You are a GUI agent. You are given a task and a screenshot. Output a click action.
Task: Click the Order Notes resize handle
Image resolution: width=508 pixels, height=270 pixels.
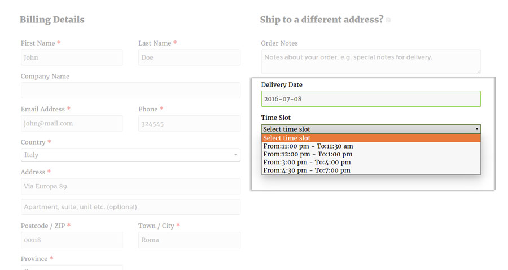tap(479, 71)
